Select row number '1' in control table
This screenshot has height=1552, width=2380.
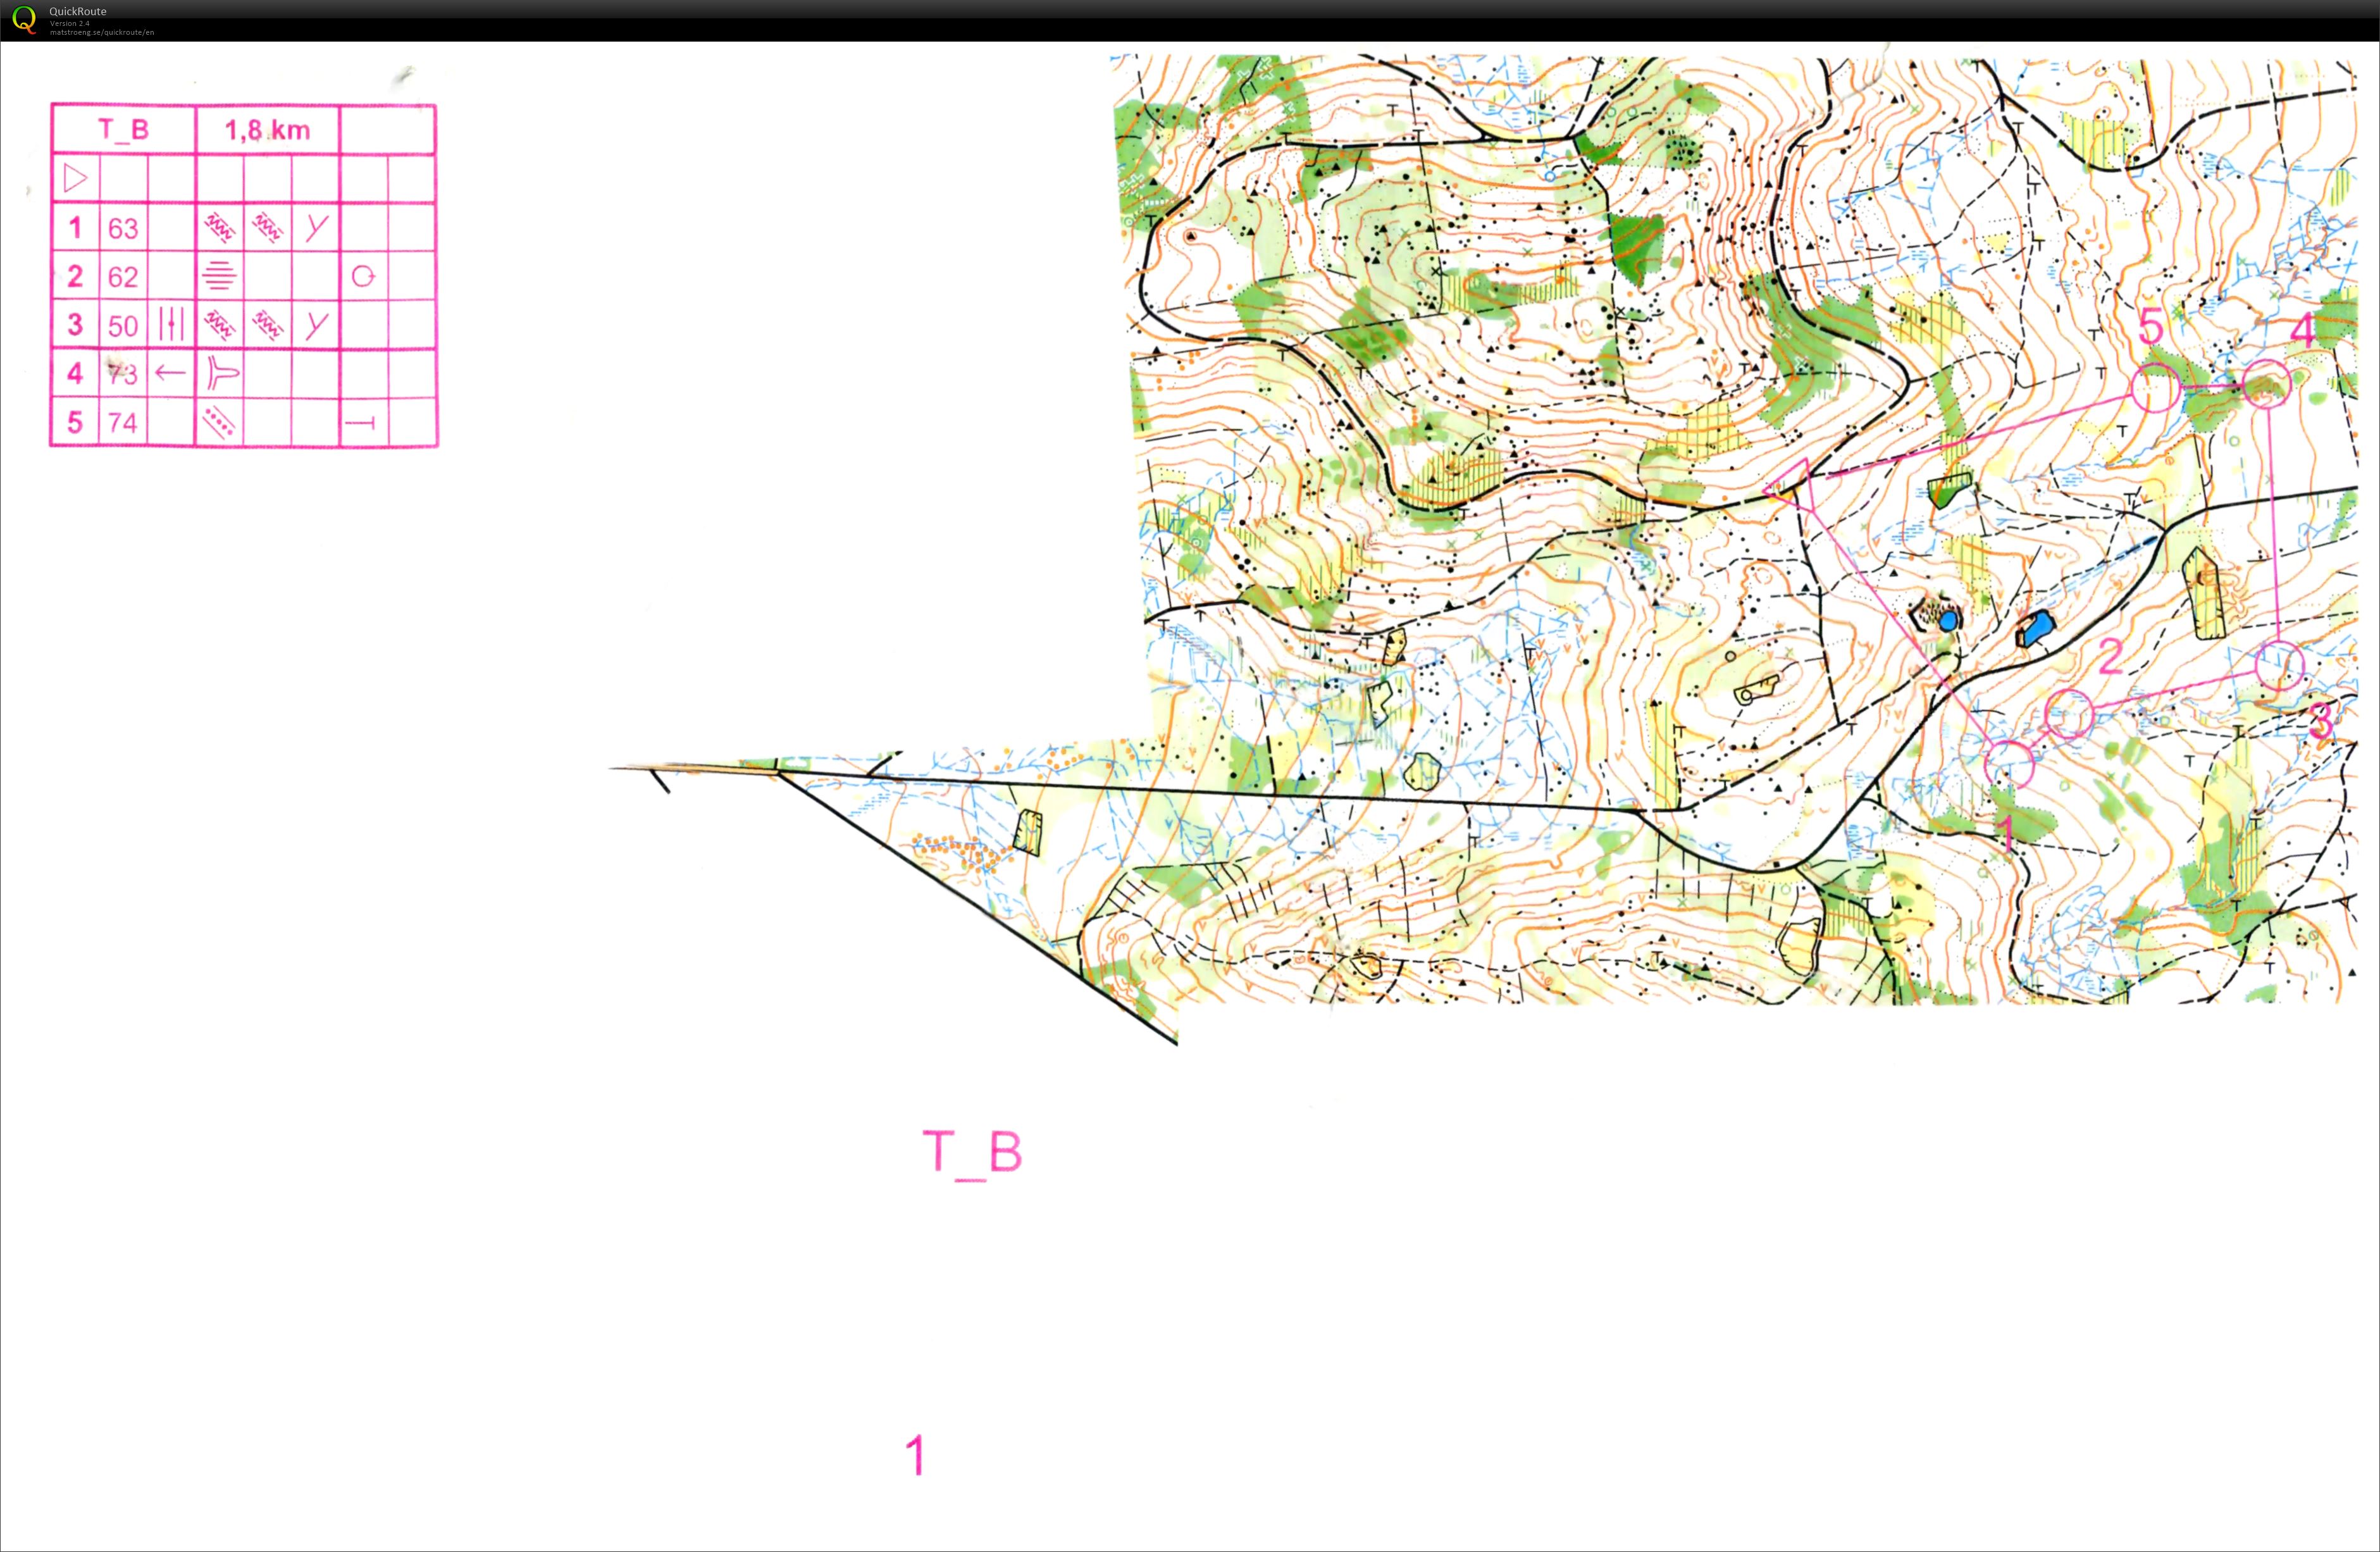click(75, 228)
